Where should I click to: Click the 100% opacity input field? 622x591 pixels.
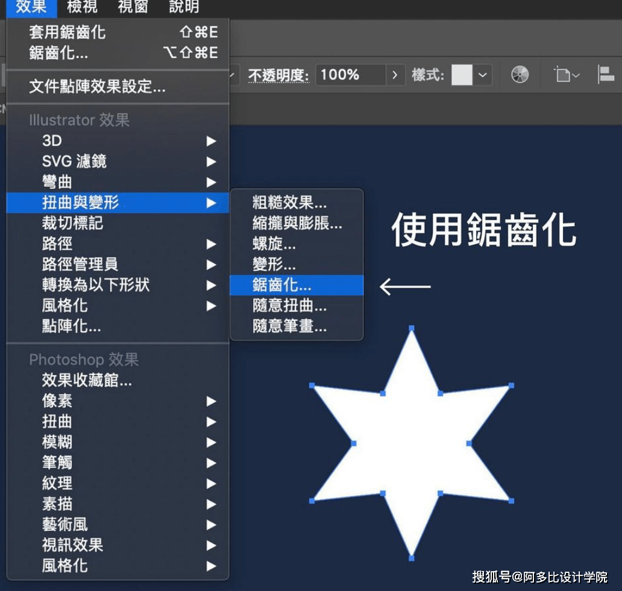[351, 75]
